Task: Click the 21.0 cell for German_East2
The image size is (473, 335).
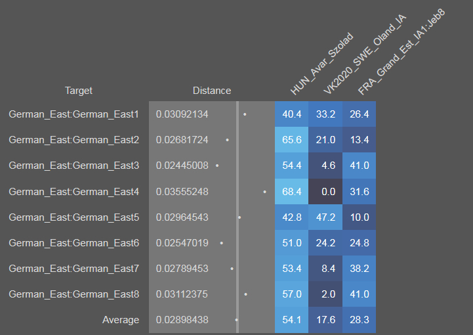Action: click(x=325, y=140)
